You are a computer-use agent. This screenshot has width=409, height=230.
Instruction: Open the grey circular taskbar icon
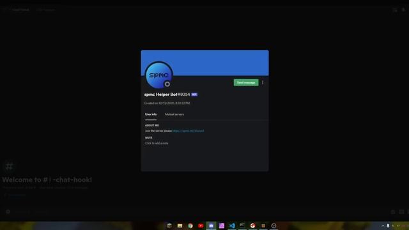coord(274,226)
